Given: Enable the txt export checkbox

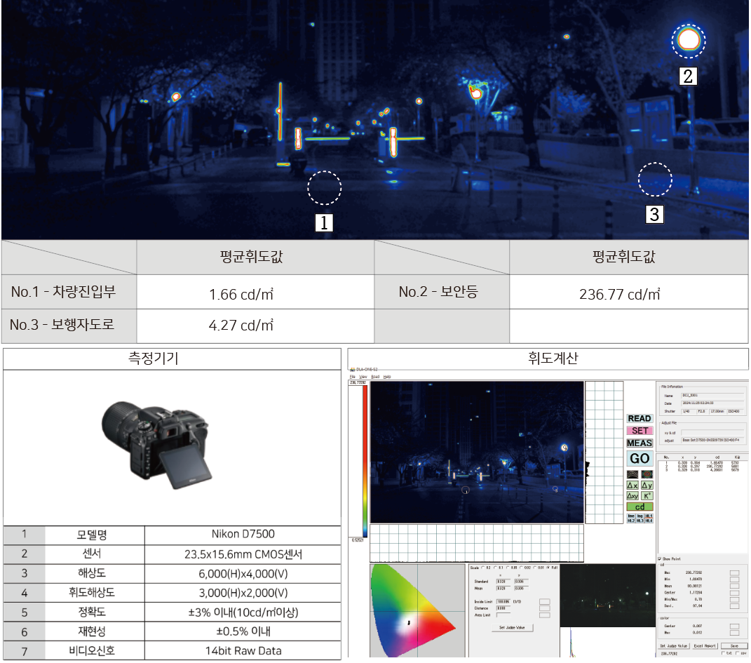Looking at the screenshot, I should coord(723,653).
